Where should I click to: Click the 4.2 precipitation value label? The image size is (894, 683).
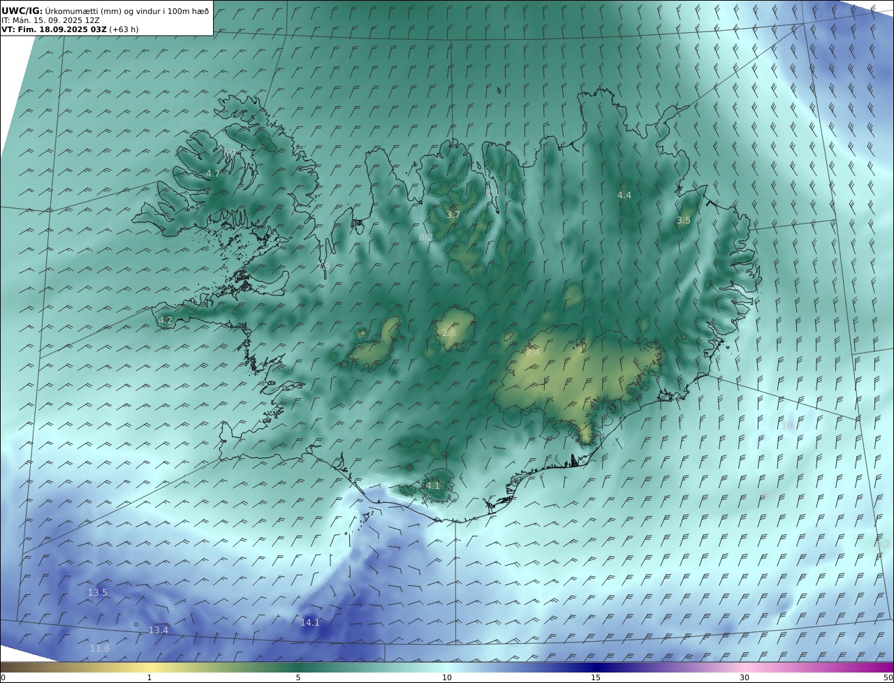click(166, 321)
